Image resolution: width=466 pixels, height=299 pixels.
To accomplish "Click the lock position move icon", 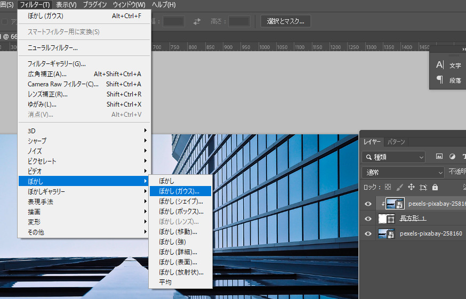I will pos(411,187).
